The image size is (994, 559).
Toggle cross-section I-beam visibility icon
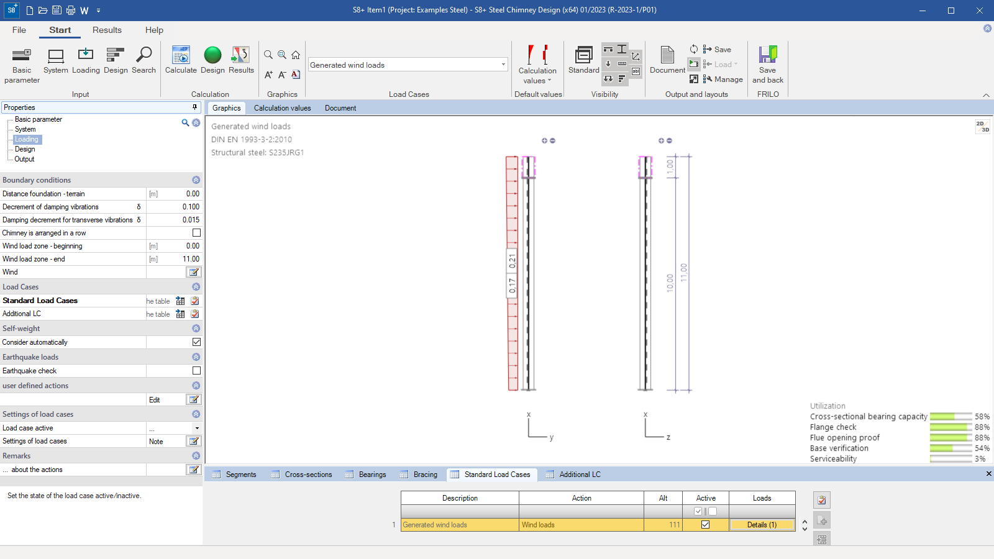pos(622,49)
